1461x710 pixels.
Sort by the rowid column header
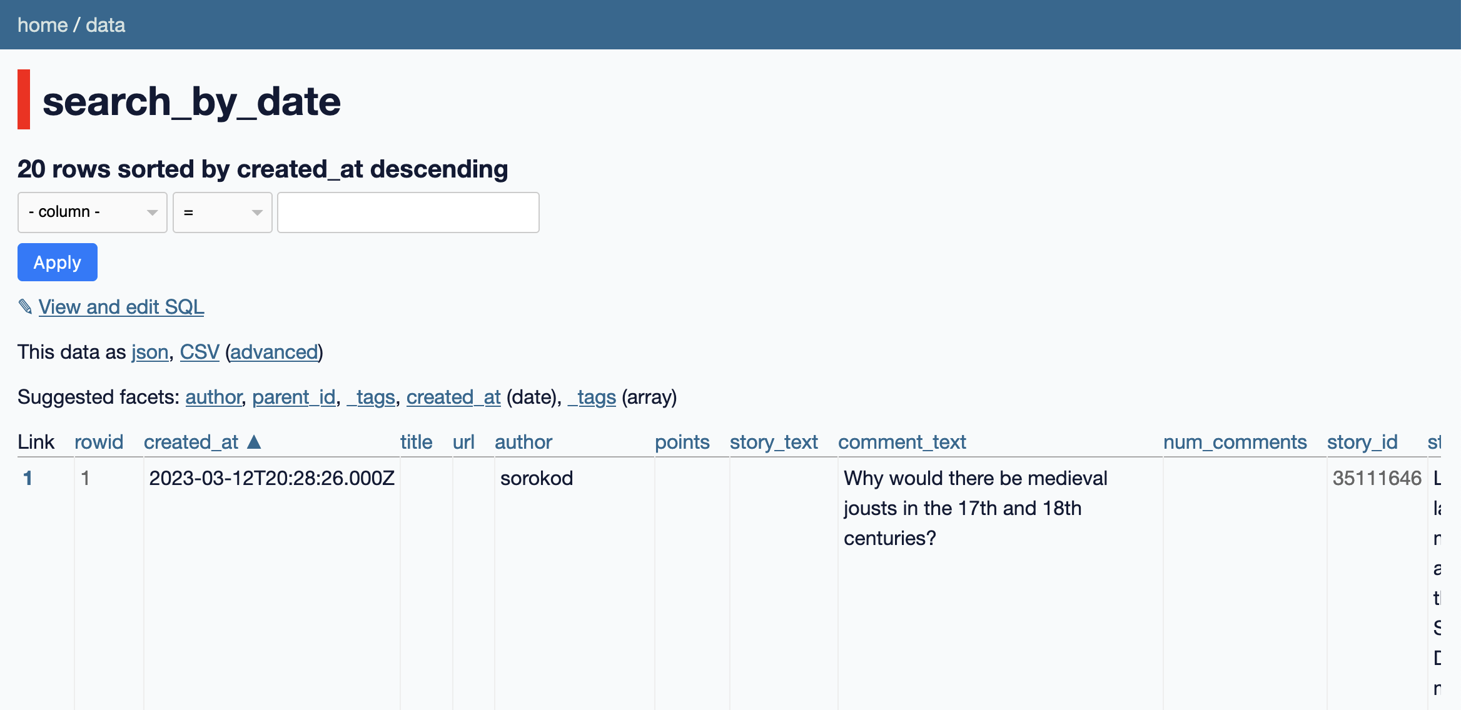click(x=99, y=442)
